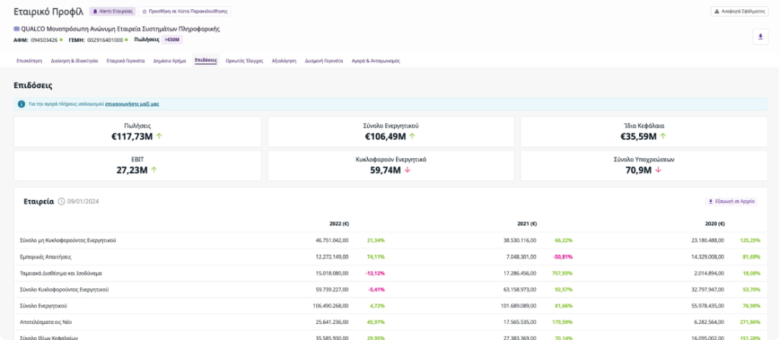Follow the επικοινωνήστε μαζί μας link
This screenshot has height=340, width=780.
132,103
